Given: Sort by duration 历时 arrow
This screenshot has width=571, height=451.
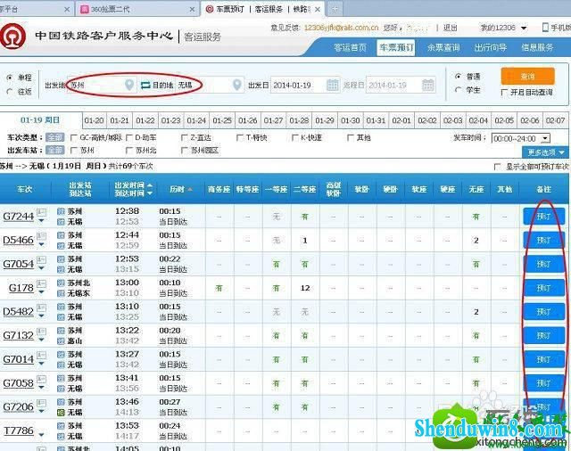Looking at the screenshot, I should coord(190,190).
